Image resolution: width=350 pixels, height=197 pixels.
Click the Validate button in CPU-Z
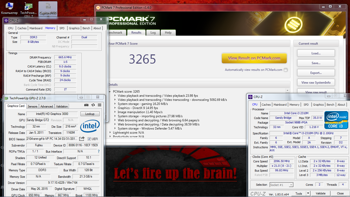[x=321, y=194]
